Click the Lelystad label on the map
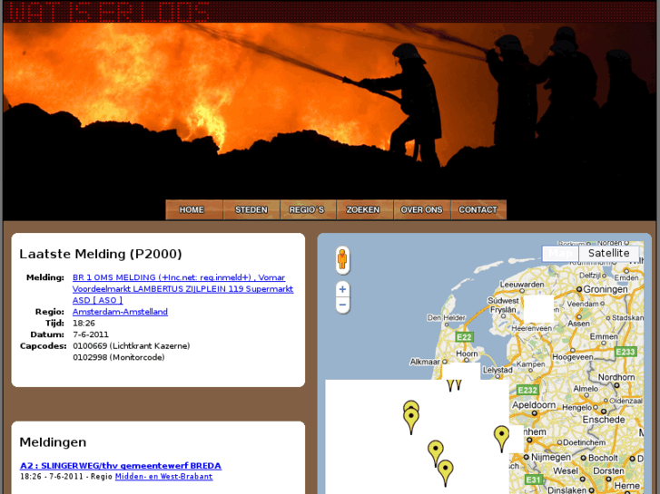660x494 pixels. point(497,370)
